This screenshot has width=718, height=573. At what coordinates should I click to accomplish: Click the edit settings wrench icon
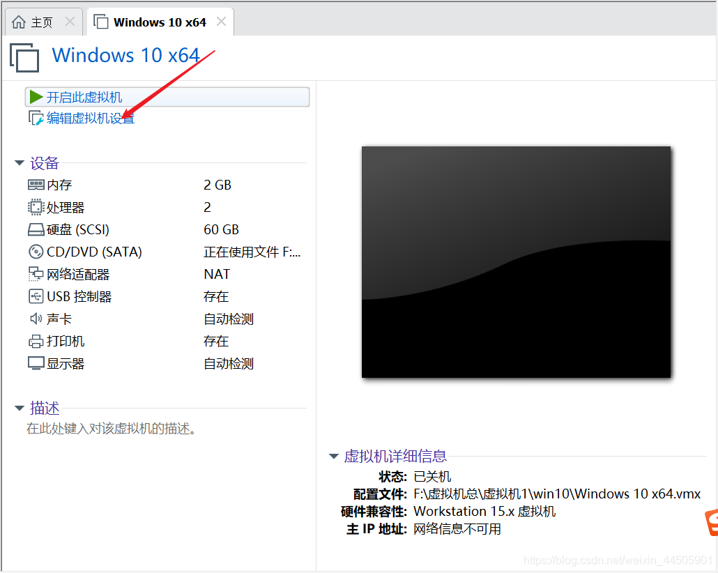pos(36,119)
